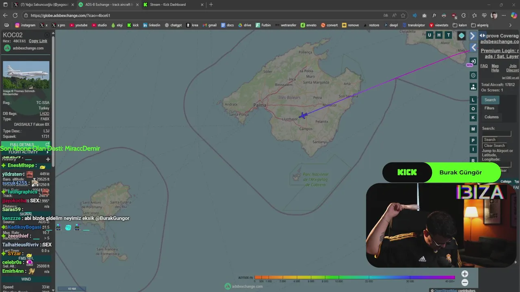Image resolution: width=520 pixels, height=292 pixels.
Task: Expand the FLIGHT ACTIVITY section
Action: click(25, 152)
